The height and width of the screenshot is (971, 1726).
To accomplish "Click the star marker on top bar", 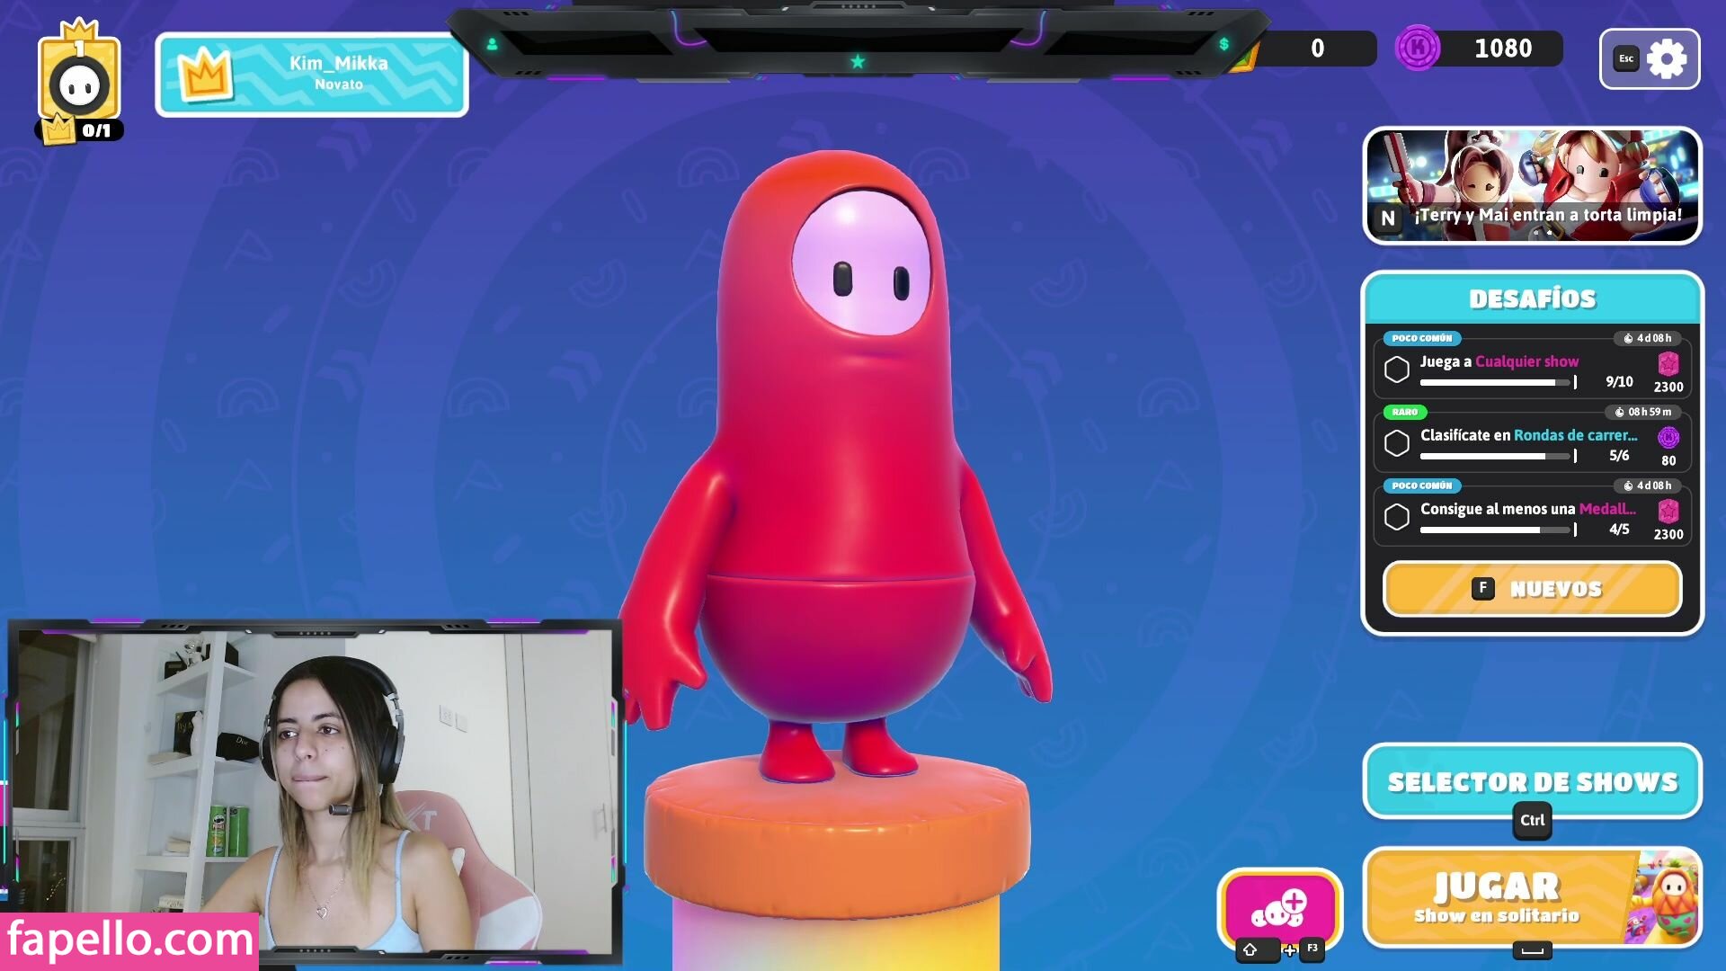I will (x=858, y=62).
